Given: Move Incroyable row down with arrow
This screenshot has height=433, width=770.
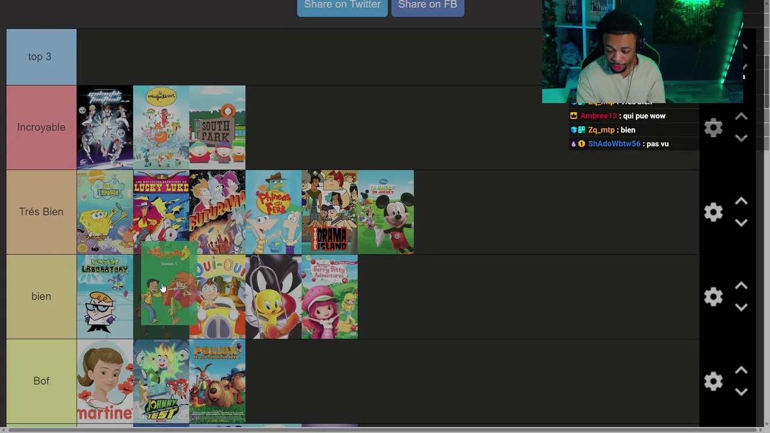Looking at the screenshot, I should (741, 138).
